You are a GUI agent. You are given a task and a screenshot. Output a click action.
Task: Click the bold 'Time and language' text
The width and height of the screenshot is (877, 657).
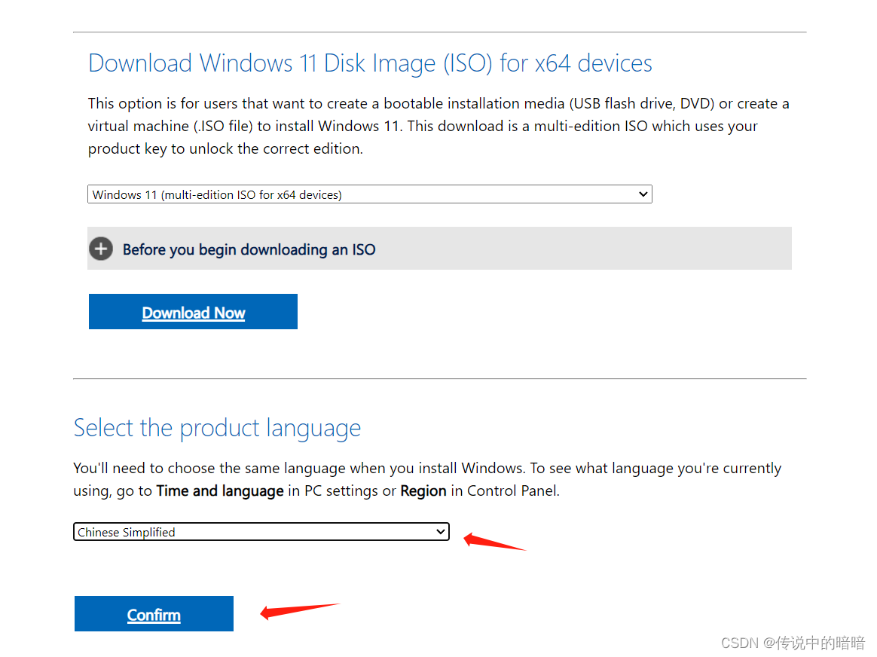point(220,491)
